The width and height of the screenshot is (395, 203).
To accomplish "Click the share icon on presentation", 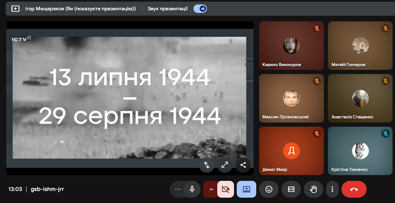I will [243, 165].
